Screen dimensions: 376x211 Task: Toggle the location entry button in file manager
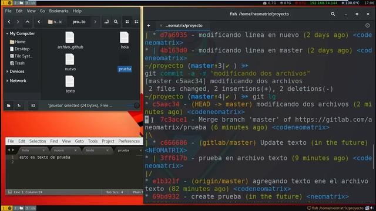coord(106,22)
